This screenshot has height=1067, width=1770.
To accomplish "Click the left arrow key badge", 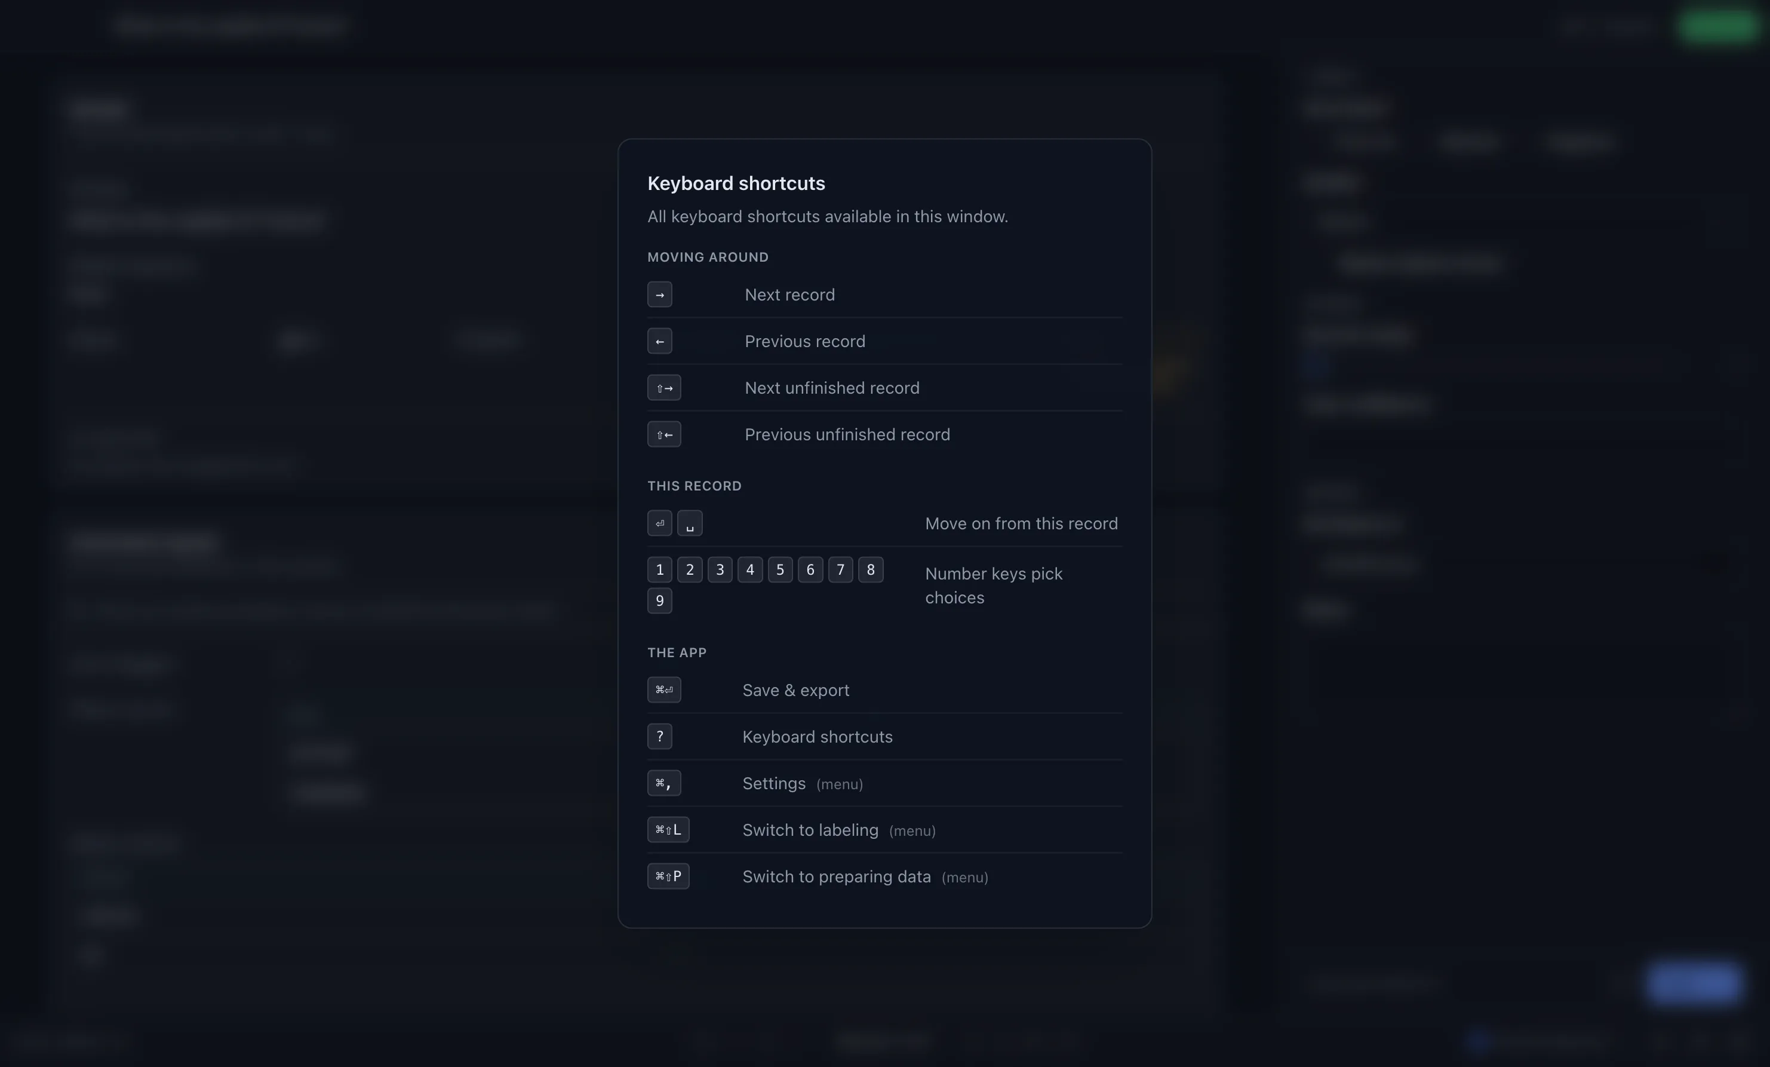I will tap(659, 341).
